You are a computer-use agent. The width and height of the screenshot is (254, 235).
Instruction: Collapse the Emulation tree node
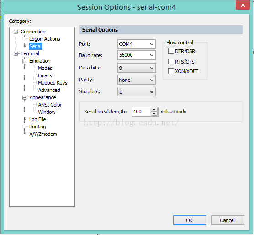click(24, 61)
